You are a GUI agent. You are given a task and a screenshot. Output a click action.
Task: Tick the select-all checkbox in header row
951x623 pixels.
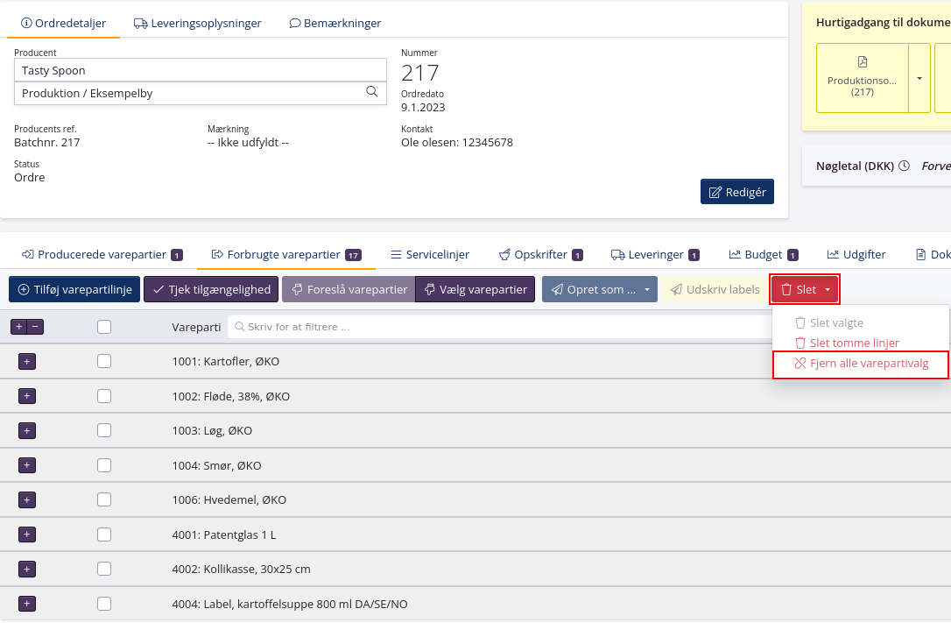104,327
